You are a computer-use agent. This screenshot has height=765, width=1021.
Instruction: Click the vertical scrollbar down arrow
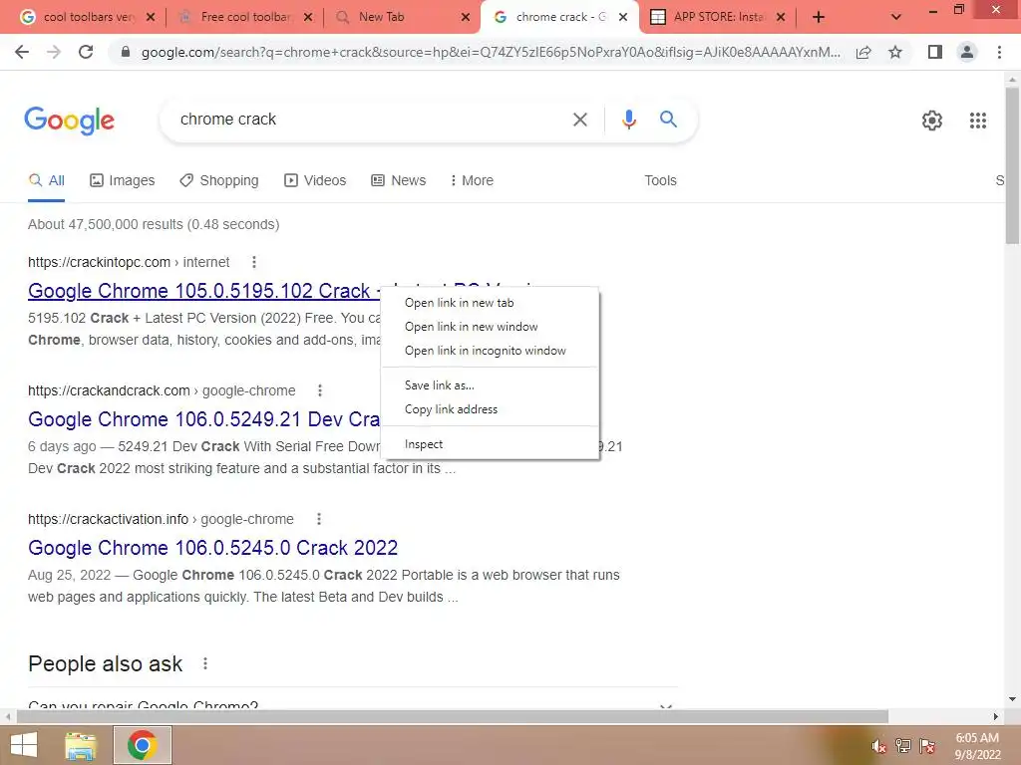click(1012, 699)
